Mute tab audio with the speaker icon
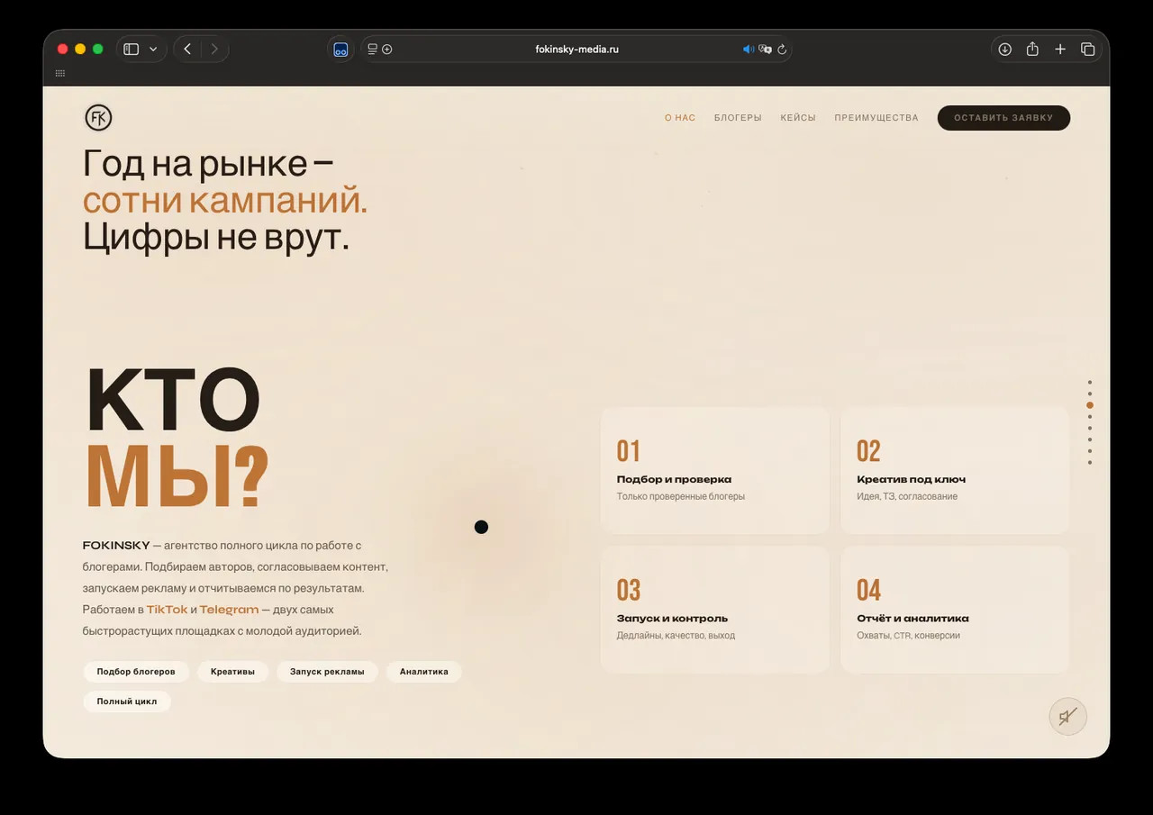This screenshot has width=1153, height=815. pos(748,50)
